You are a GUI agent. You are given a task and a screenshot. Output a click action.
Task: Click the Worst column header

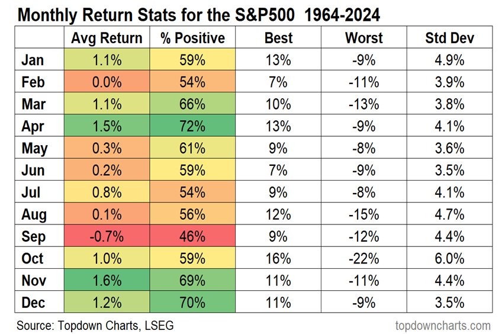[364, 38]
